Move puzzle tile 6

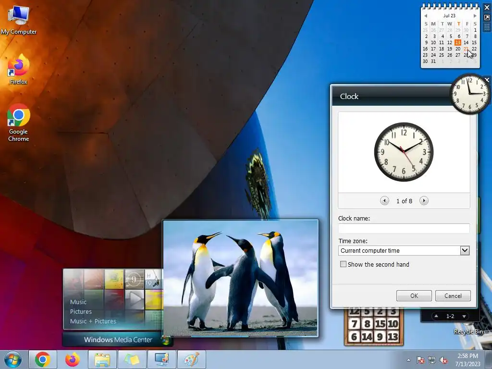click(354, 337)
